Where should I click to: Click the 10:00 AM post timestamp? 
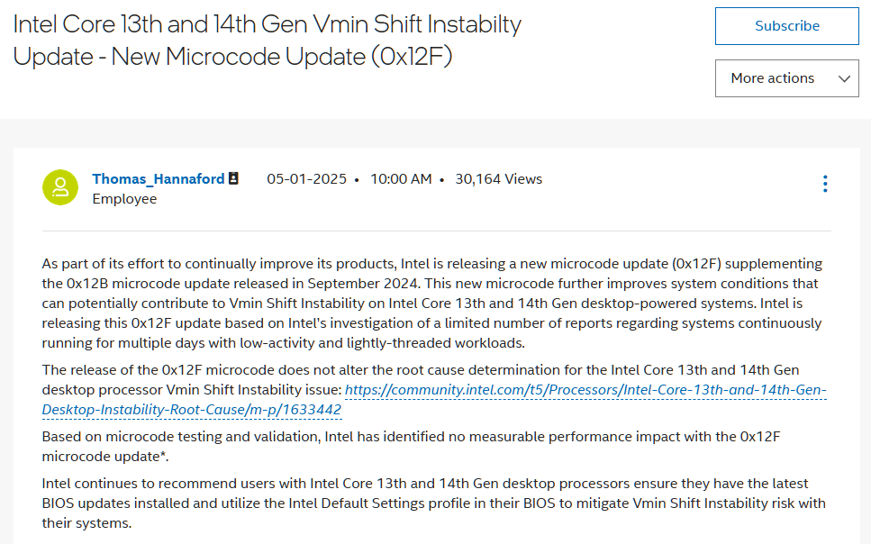(401, 179)
